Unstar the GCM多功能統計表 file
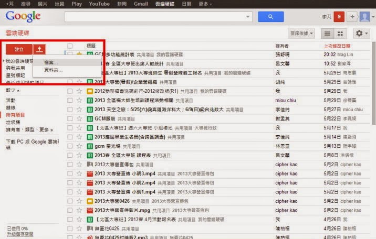The width and height of the screenshot is (376, 239). (x=79, y=55)
